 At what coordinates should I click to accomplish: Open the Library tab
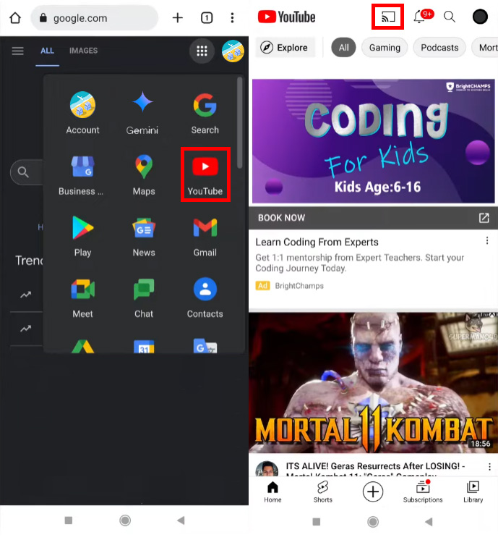[473, 492]
